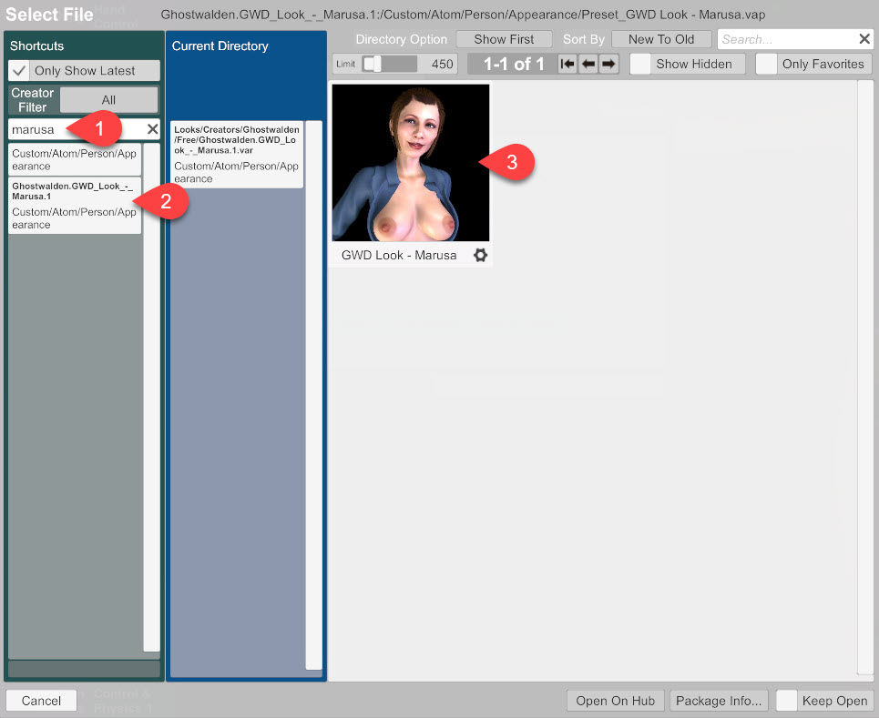Select GWD Look - Marusa thumbnail
This screenshot has height=718, width=879.
coord(410,162)
